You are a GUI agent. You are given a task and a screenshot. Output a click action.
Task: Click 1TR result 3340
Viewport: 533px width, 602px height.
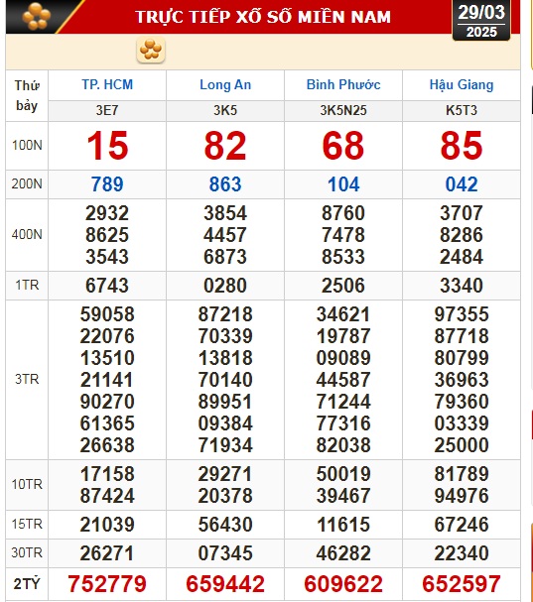[462, 286]
